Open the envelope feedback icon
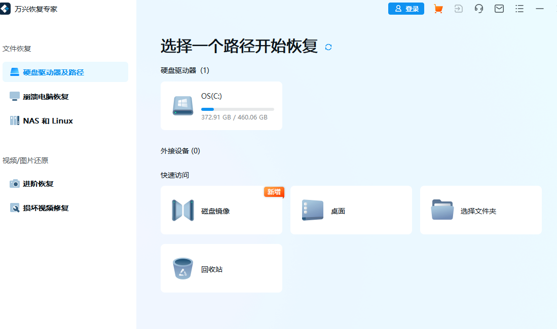The height and width of the screenshot is (329, 557). (x=499, y=9)
